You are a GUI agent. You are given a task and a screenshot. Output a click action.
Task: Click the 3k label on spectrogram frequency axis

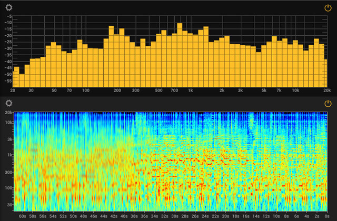9,139
